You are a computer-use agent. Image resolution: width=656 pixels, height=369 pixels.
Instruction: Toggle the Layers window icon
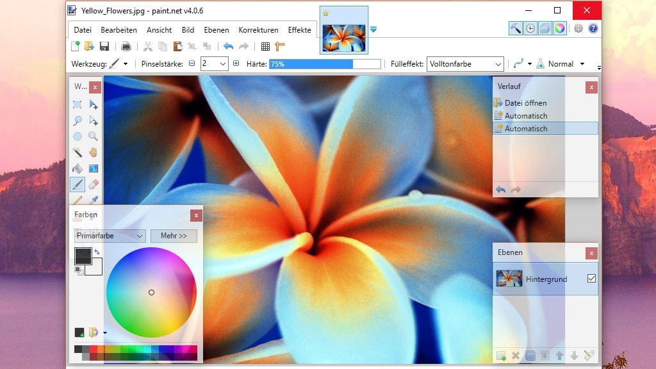click(x=545, y=28)
